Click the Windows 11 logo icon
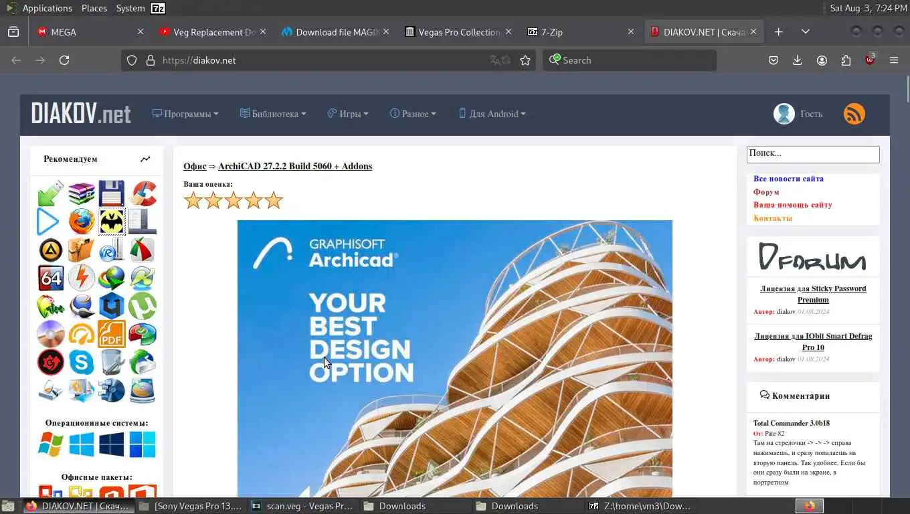This screenshot has height=514, width=910. pos(143,444)
